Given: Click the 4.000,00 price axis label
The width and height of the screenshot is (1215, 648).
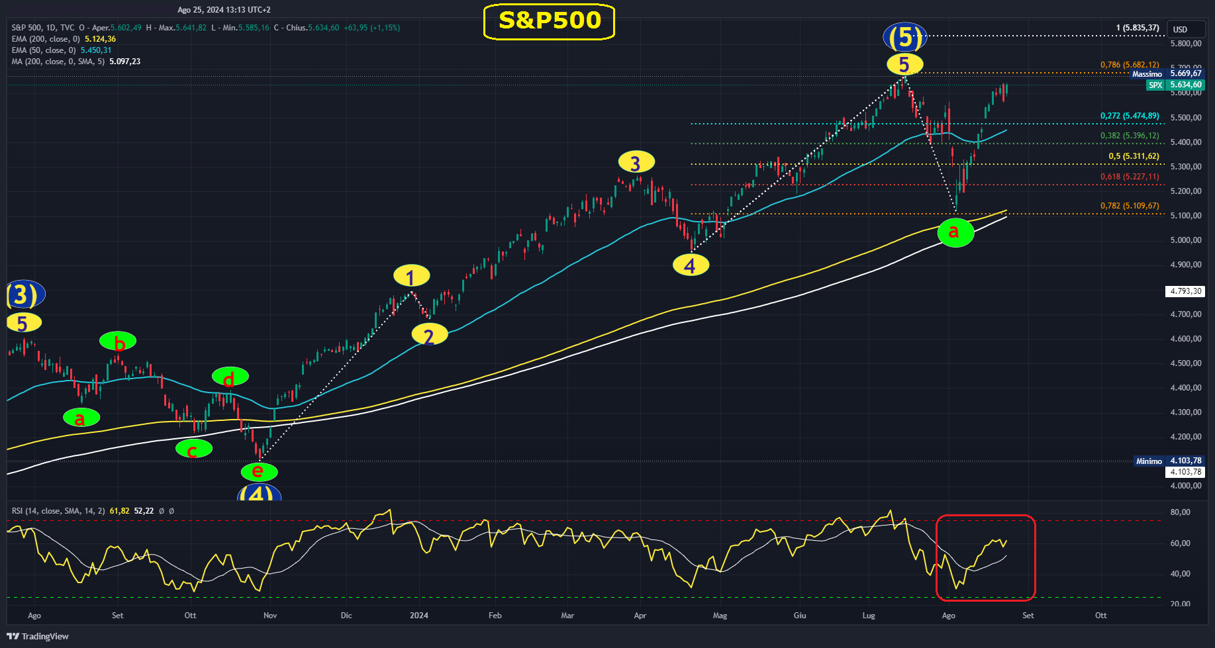Looking at the screenshot, I should pyautogui.click(x=1186, y=486).
